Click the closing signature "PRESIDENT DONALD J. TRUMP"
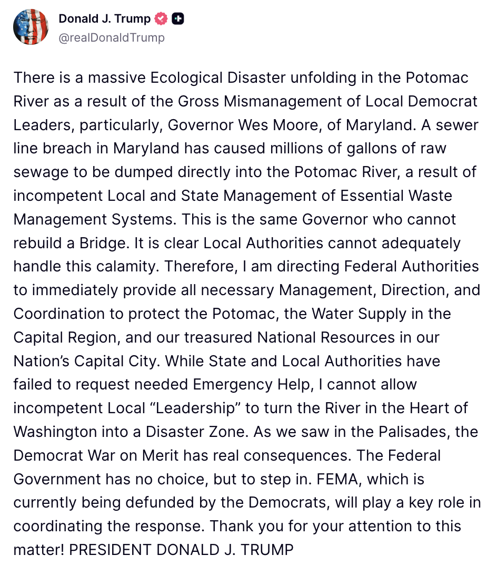 (181, 550)
